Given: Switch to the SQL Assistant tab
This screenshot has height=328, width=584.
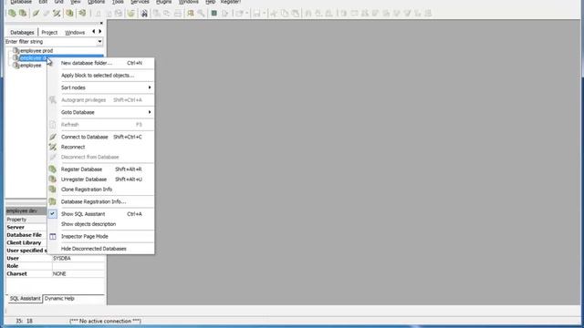Looking at the screenshot, I should [x=25, y=299].
